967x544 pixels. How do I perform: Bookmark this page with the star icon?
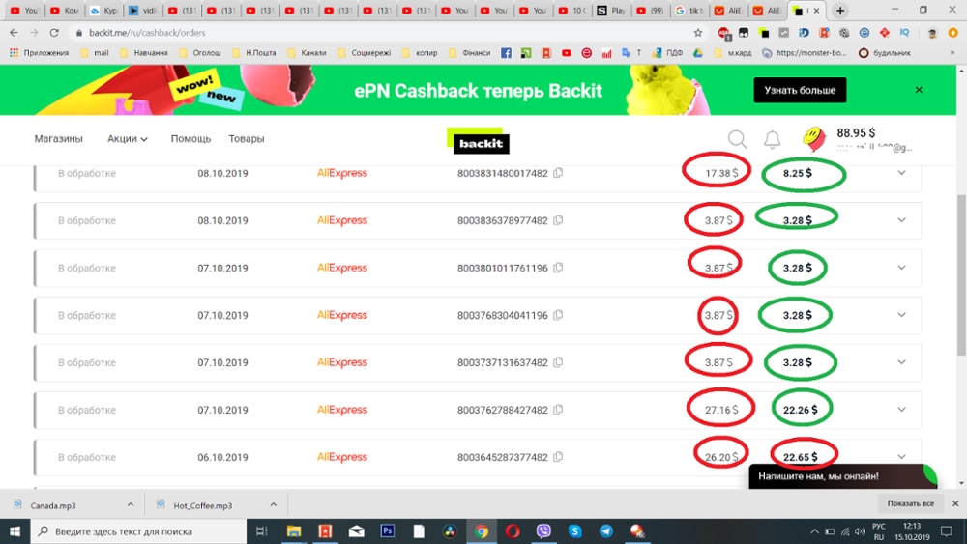coord(698,33)
